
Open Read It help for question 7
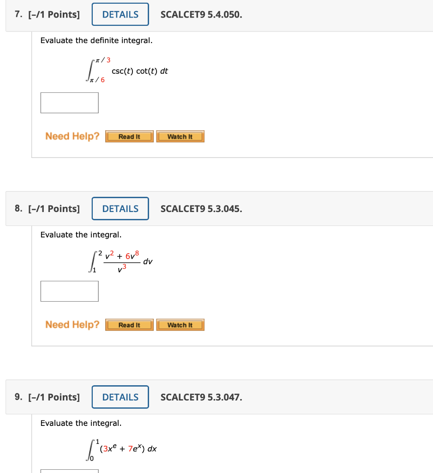129,136
